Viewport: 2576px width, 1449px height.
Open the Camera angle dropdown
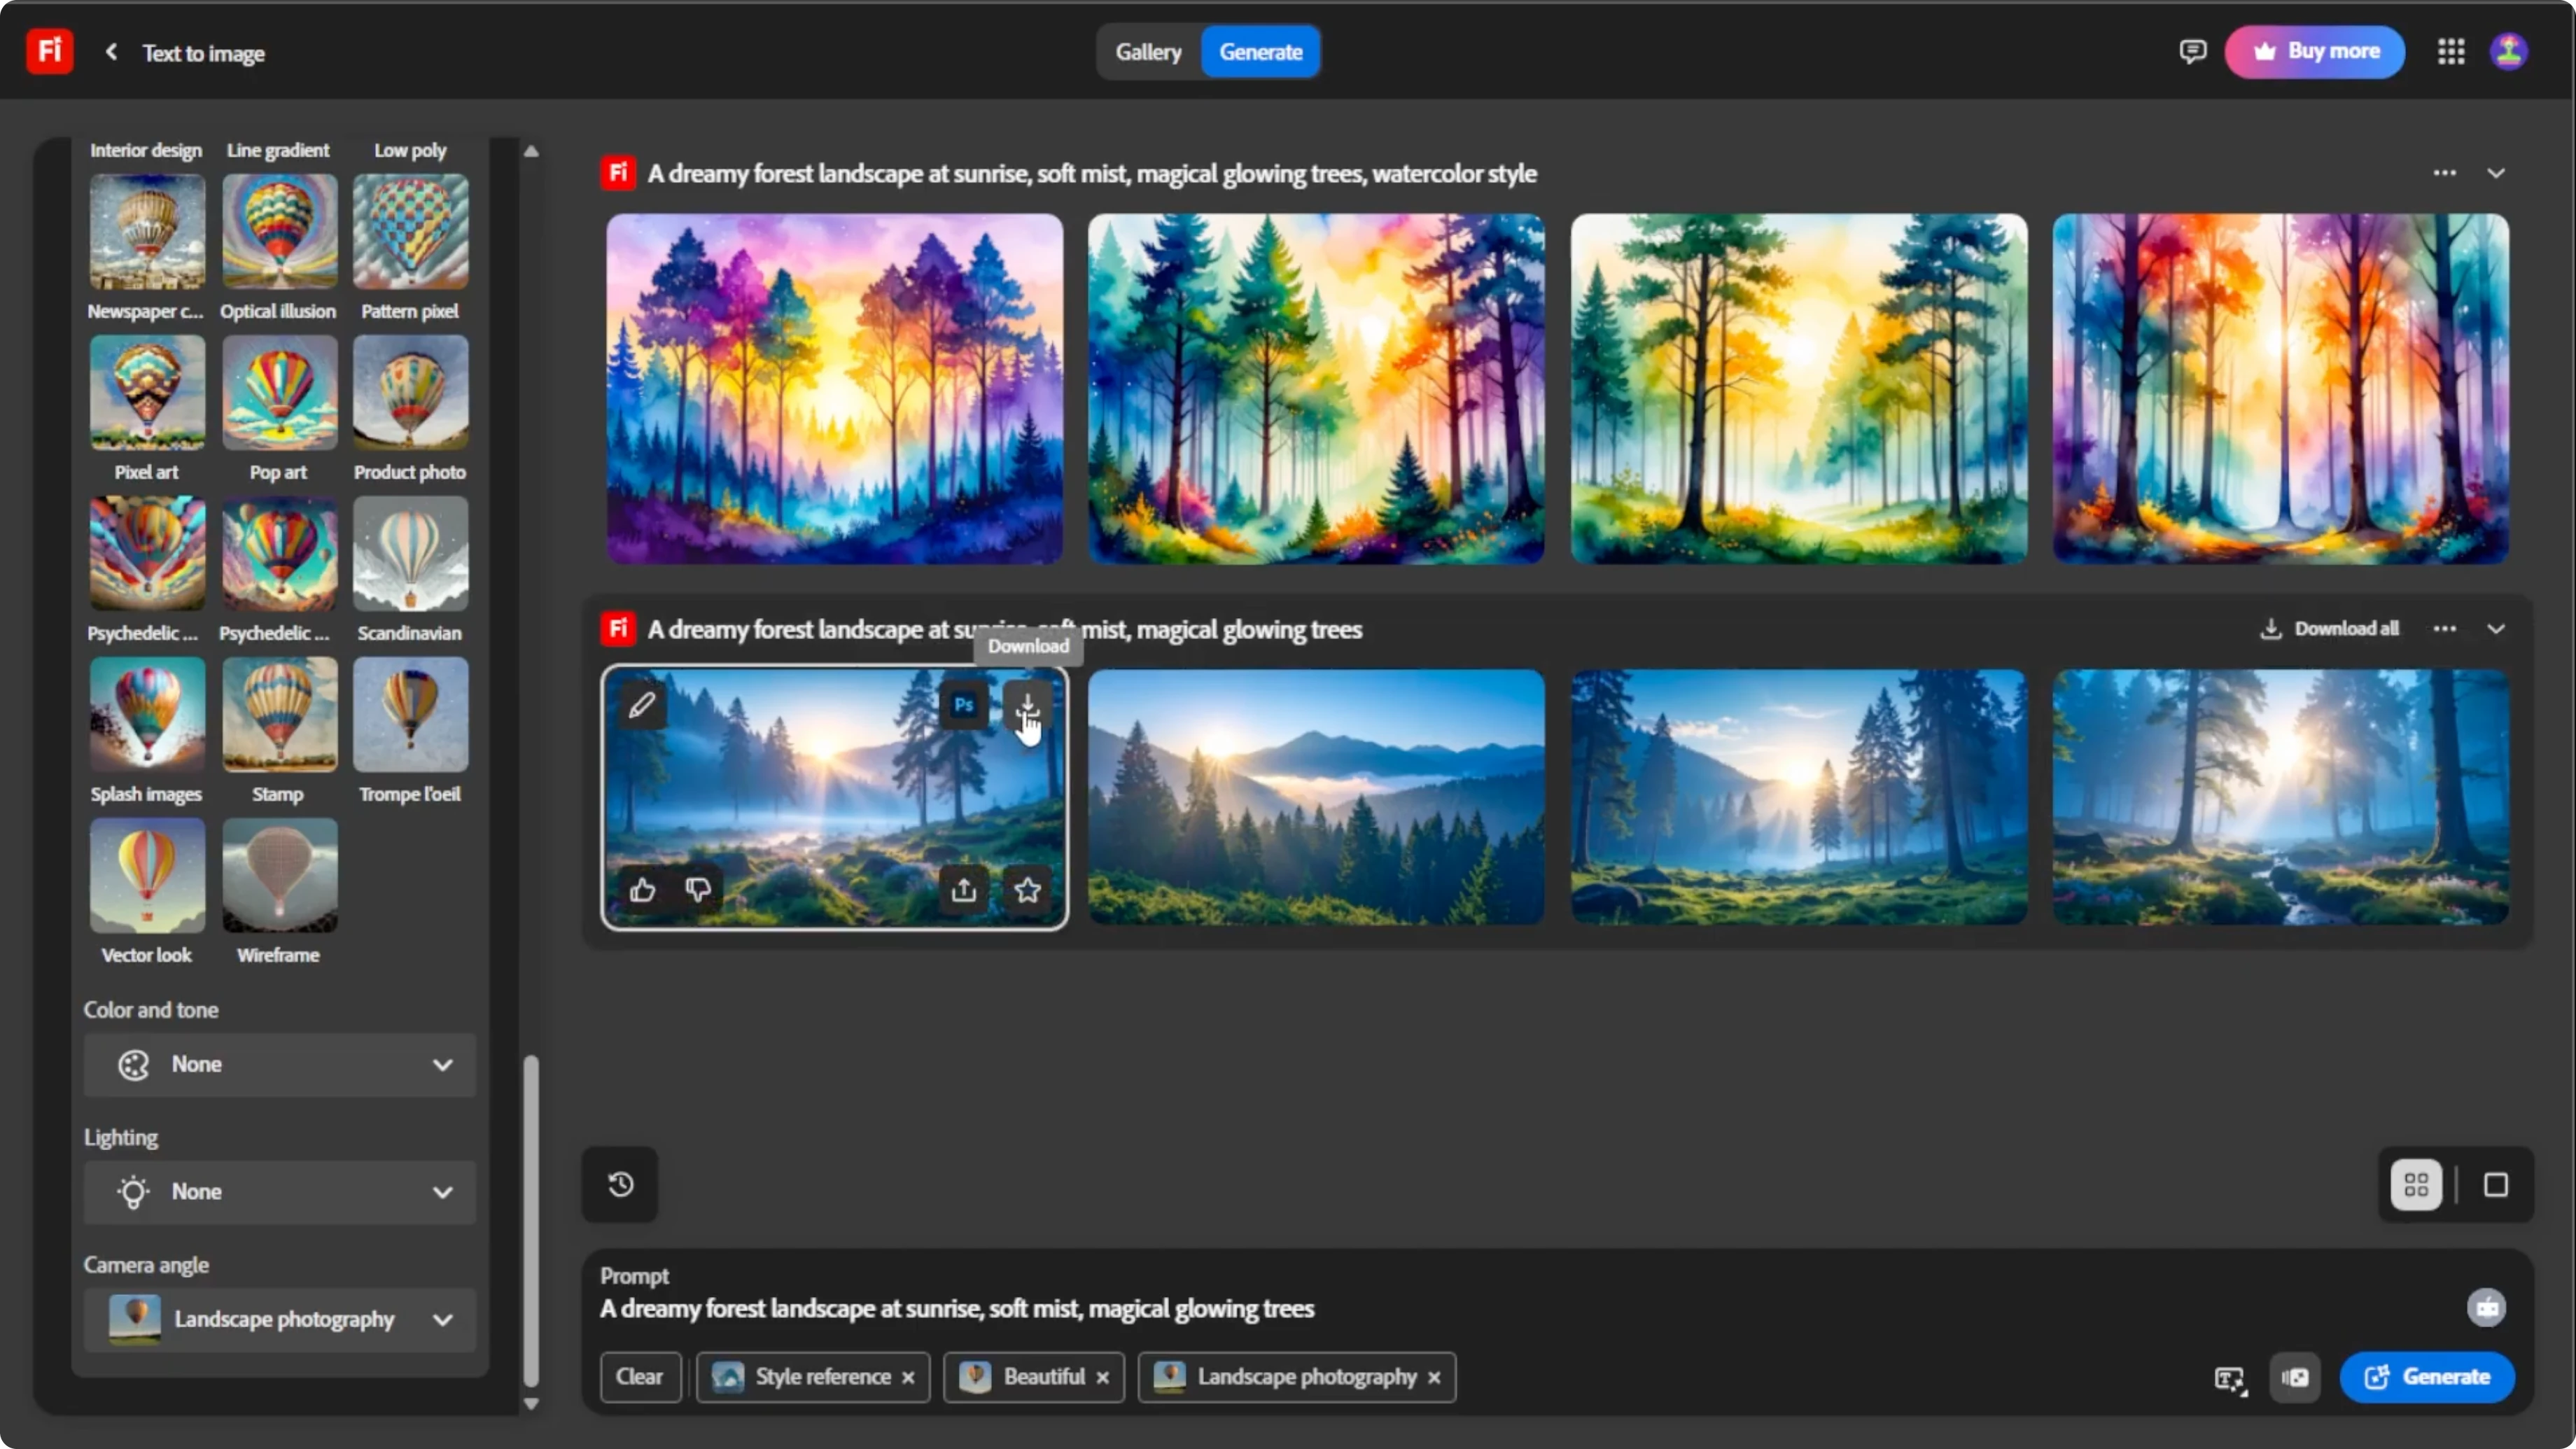pyautogui.click(x=279, y=1319)
